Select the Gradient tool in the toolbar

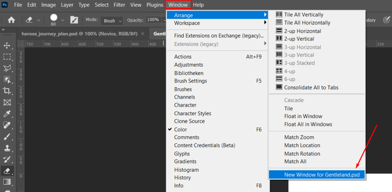[7, 182]
